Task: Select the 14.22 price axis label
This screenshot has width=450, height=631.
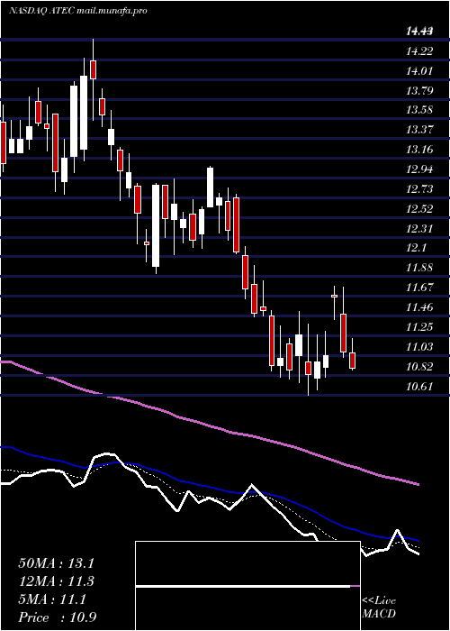Action: coord(419,51)
